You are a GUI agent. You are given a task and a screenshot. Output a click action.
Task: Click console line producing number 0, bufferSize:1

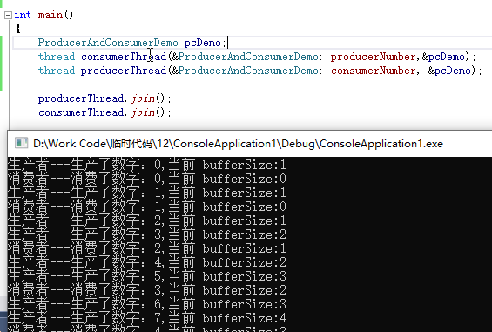[147, 165]
